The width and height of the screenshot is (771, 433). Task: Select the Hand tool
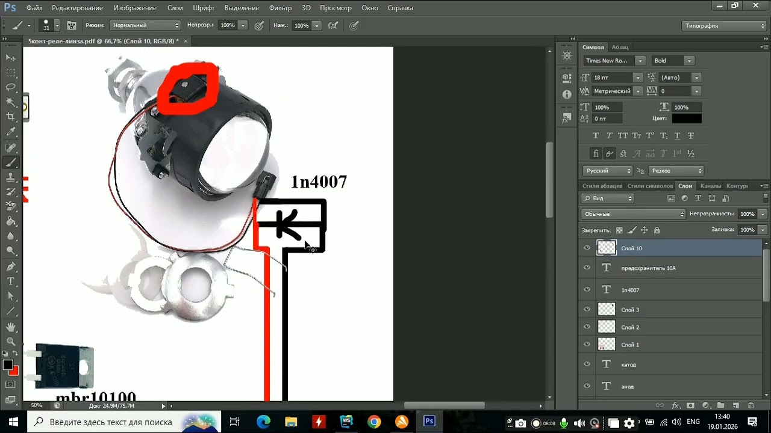pyautogui.click(x=11, y=327)
